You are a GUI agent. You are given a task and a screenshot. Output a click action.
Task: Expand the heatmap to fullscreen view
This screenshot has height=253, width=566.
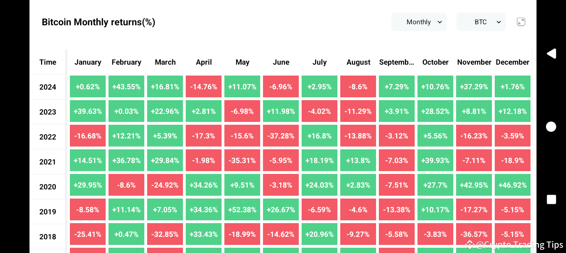(x=521, y=21)
